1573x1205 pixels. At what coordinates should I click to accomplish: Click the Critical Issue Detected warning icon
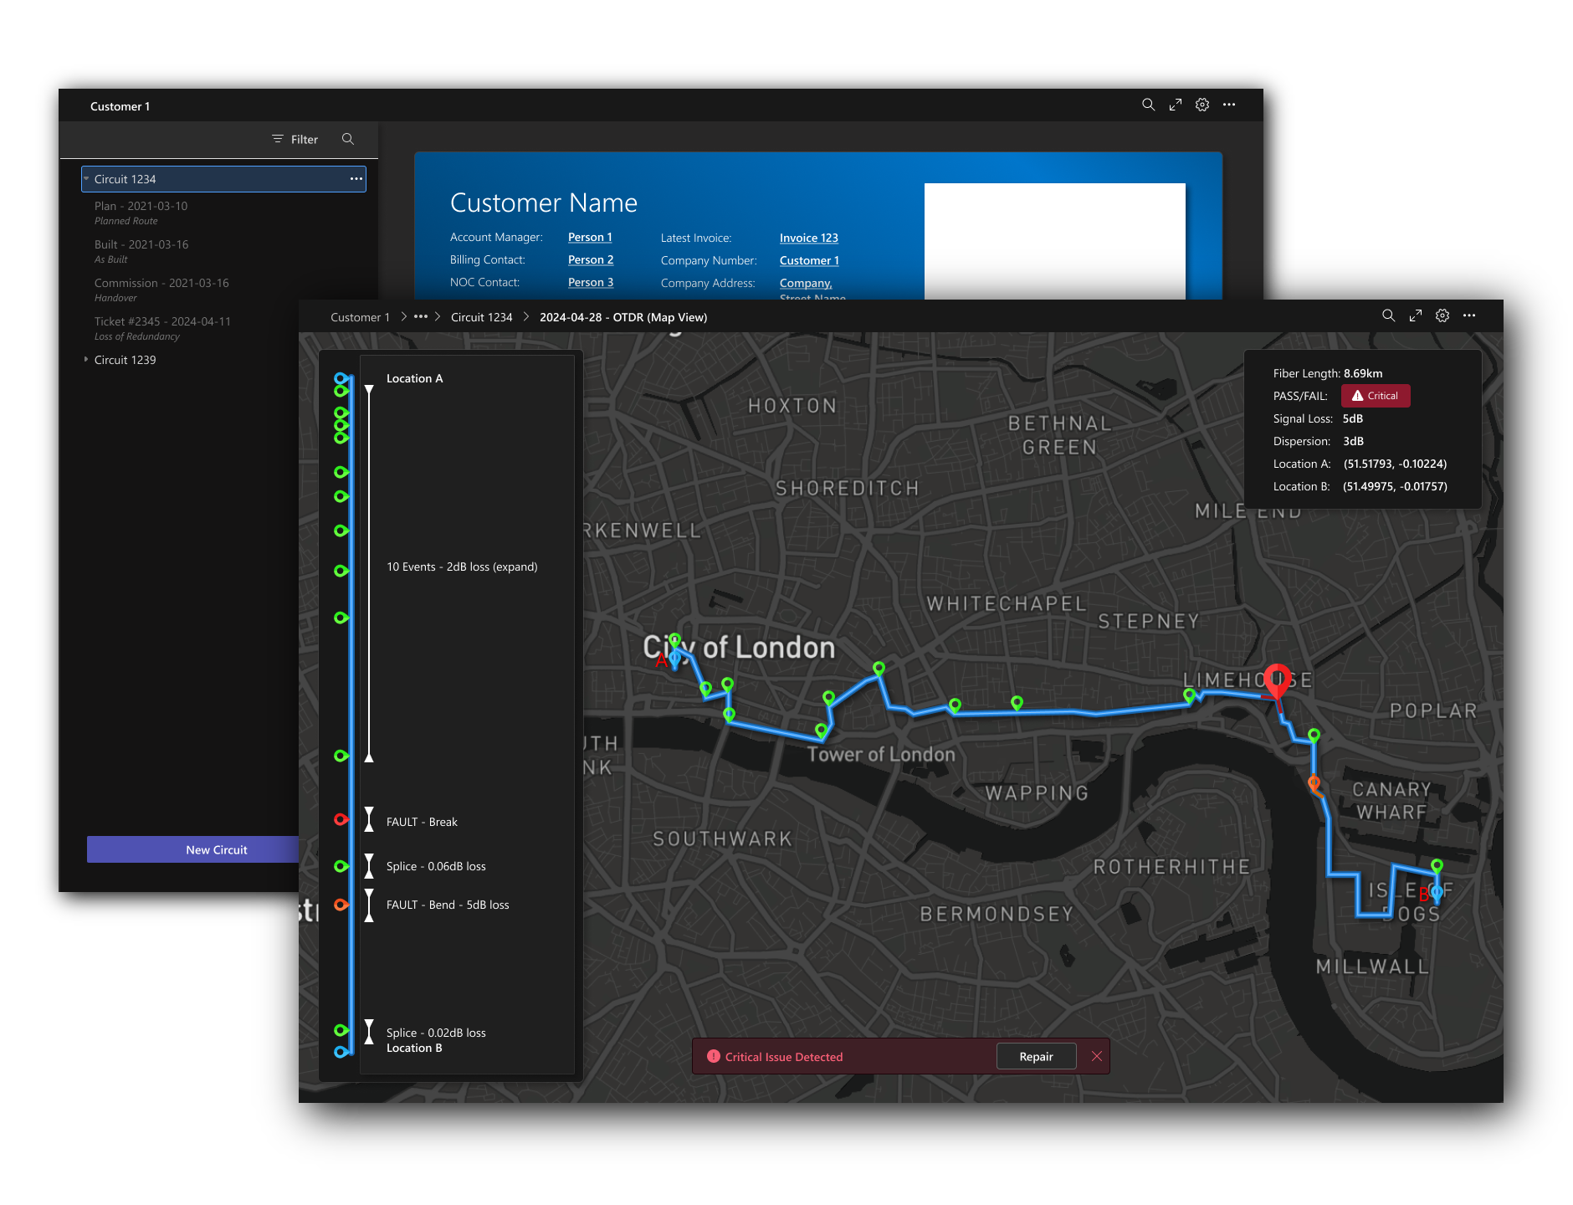coord(714,1056)
